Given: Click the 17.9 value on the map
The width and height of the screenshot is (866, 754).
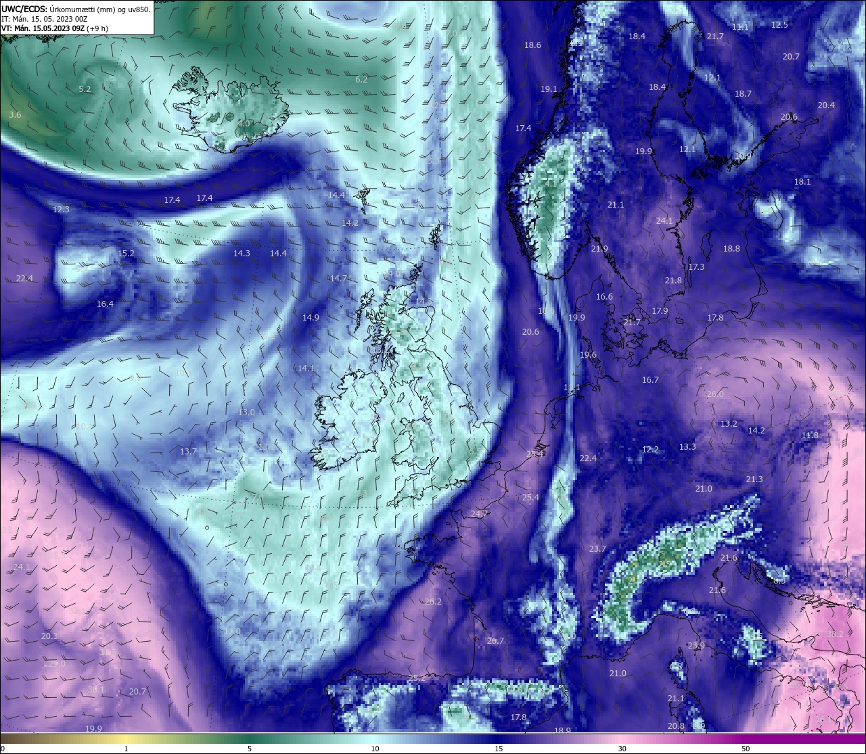Looking at the screenshot, I should (660, 311).
